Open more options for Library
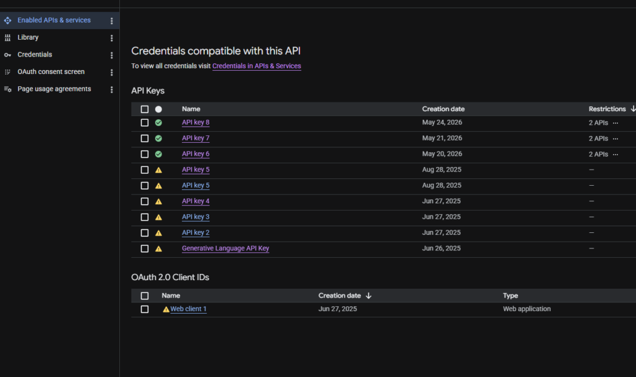The width and height of the screenshot is (636, 377). click(x=112, y=38)
